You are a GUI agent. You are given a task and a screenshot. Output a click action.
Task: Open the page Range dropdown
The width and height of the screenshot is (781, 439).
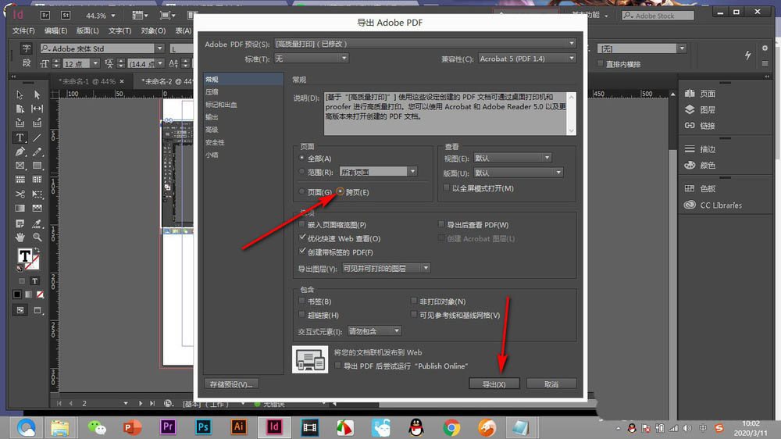[378, 171]
